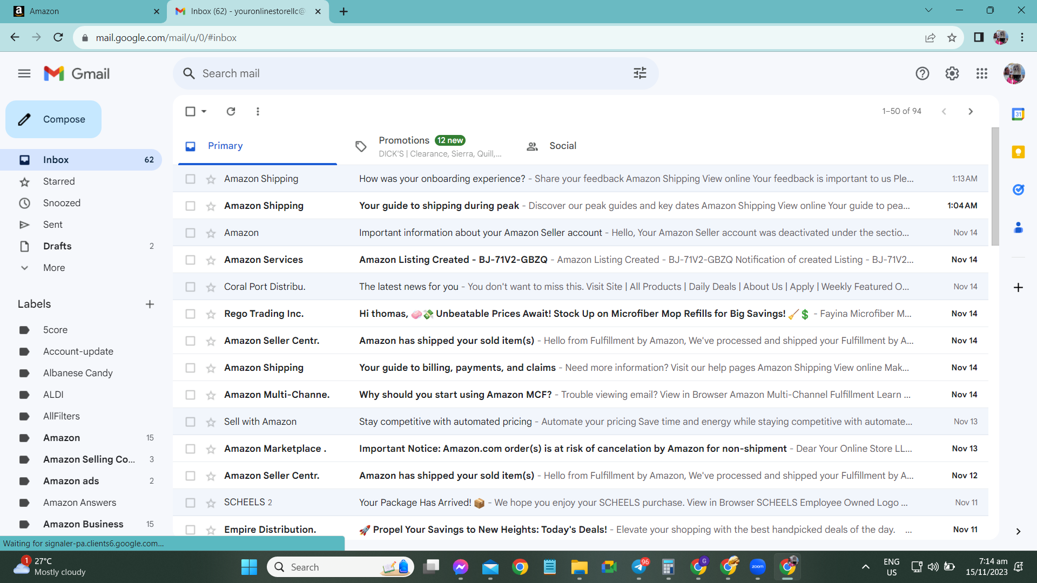Image resolution: width=1037 pixels, height=583 pixels.
Task: Expand the Gmail side panel arrow
Action: [1018, 532]
